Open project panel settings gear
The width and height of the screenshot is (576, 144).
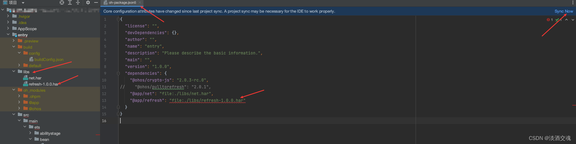pyautogui.click(x=88, y=2)
